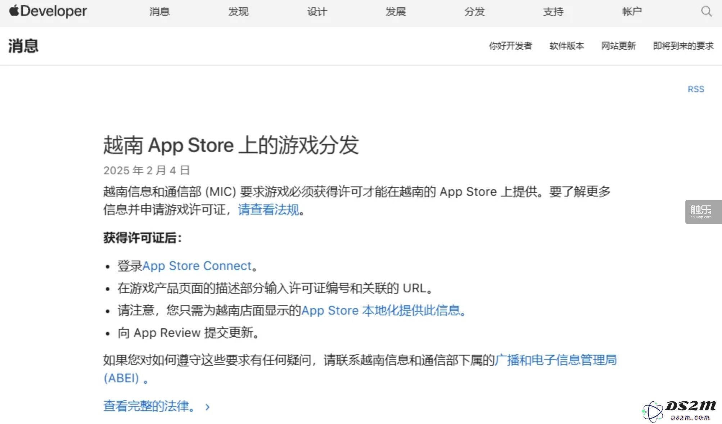Follow the App Store Connect link

tap(197, 266)
